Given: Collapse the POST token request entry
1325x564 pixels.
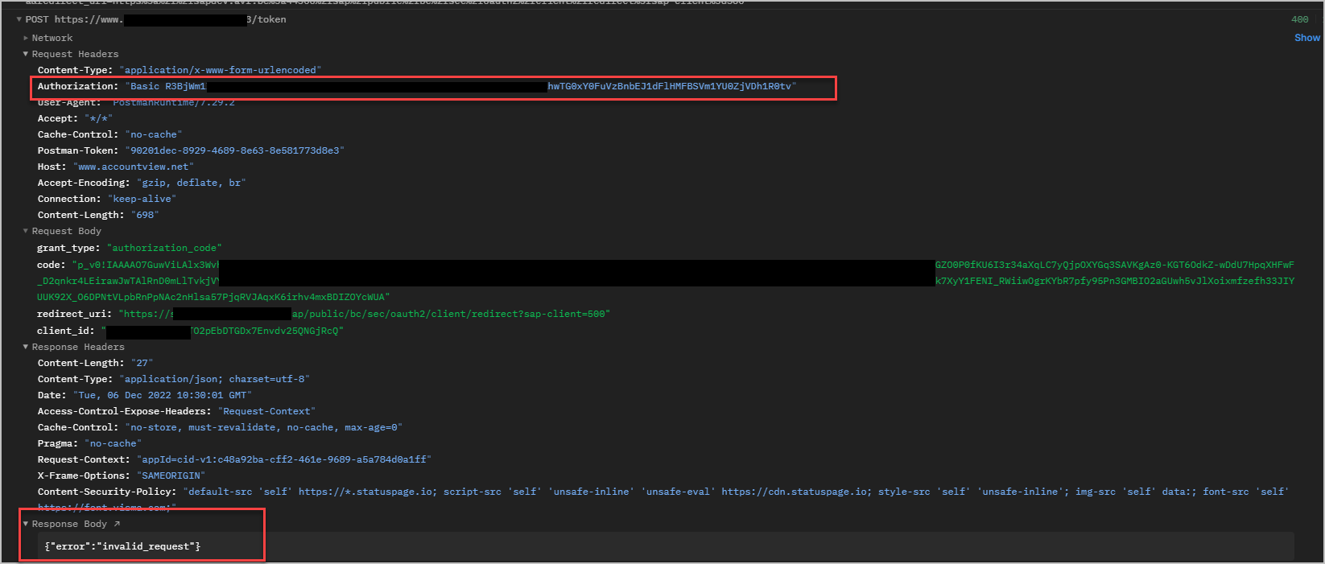Looking at the screenshot, I should 19,19.
